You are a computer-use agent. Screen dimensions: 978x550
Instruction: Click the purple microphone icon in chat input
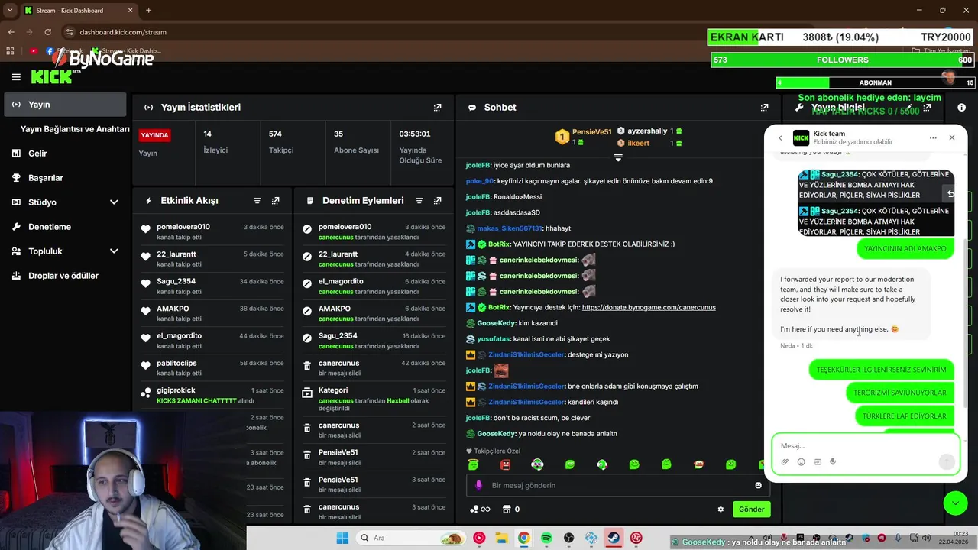pyautogui.click(x=479, y=485)
